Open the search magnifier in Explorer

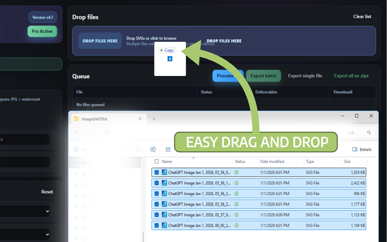pos(369,132)
